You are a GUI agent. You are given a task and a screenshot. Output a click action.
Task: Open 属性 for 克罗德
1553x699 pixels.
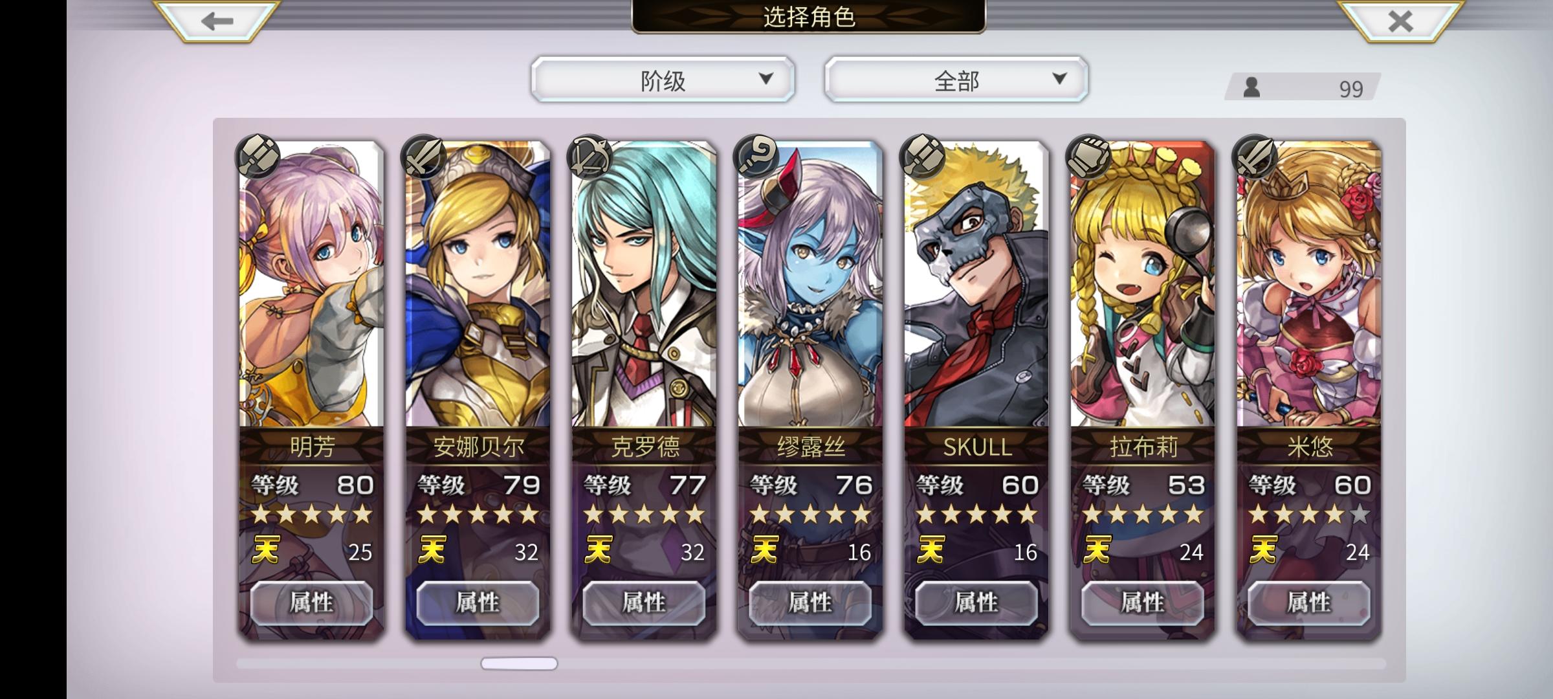tap(644, 603)
